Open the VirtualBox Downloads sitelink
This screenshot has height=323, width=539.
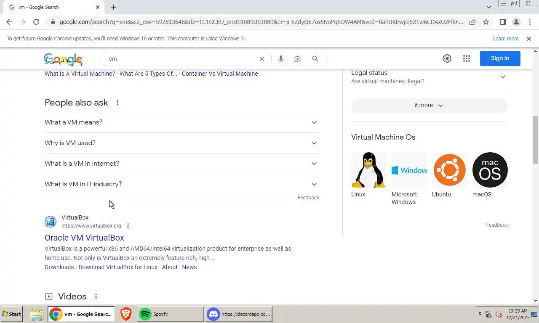(59, 267)
